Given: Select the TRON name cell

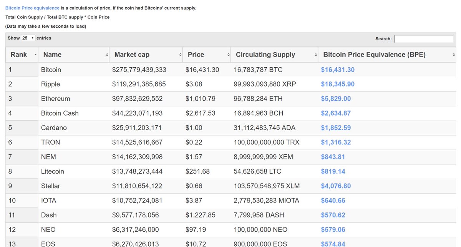Looking at the screenshot, I should (x=74, y=143).
